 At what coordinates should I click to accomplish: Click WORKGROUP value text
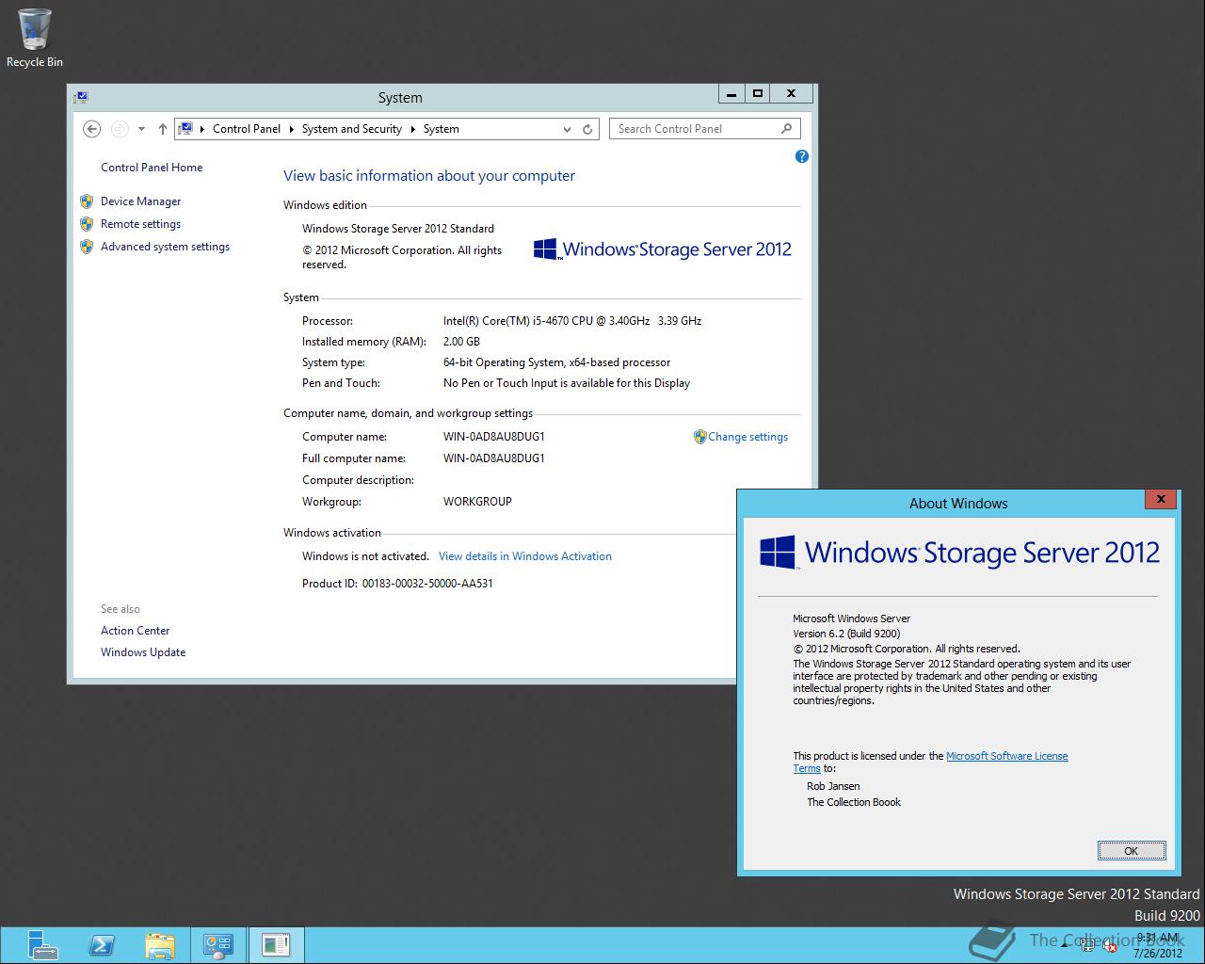477,502
